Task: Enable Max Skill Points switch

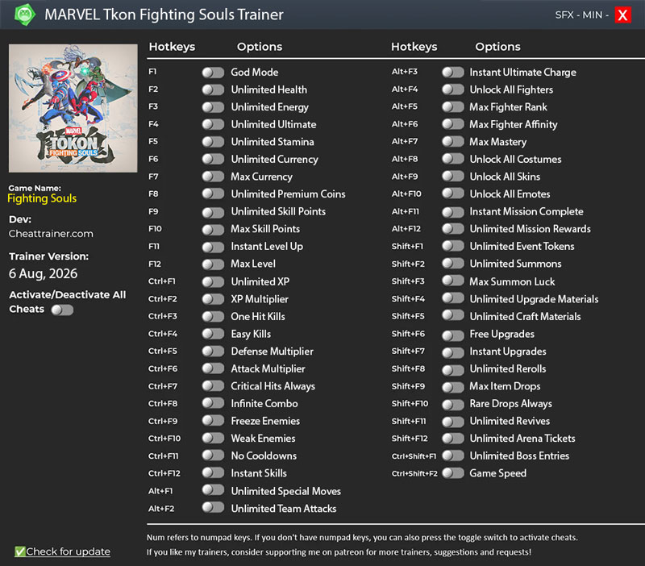Action: coord(213,230)
